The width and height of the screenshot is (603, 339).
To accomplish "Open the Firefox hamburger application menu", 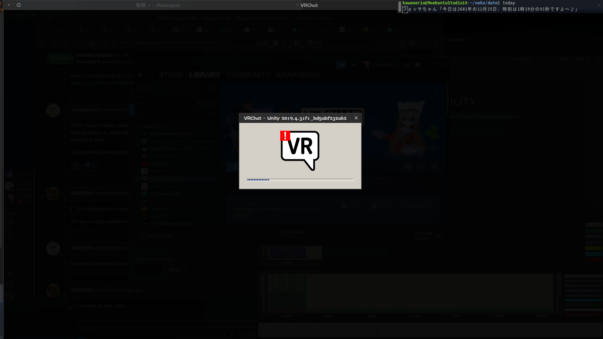I will click(x=435, y=43).
